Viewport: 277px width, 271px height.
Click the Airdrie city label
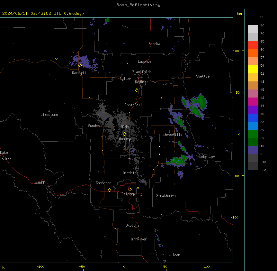(130, 173)
